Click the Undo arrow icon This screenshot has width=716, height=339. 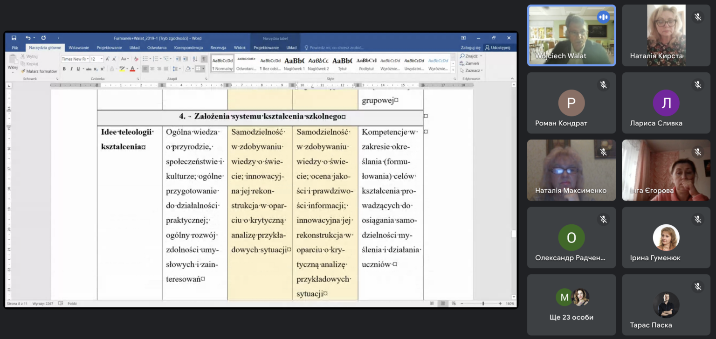[28, 38]
